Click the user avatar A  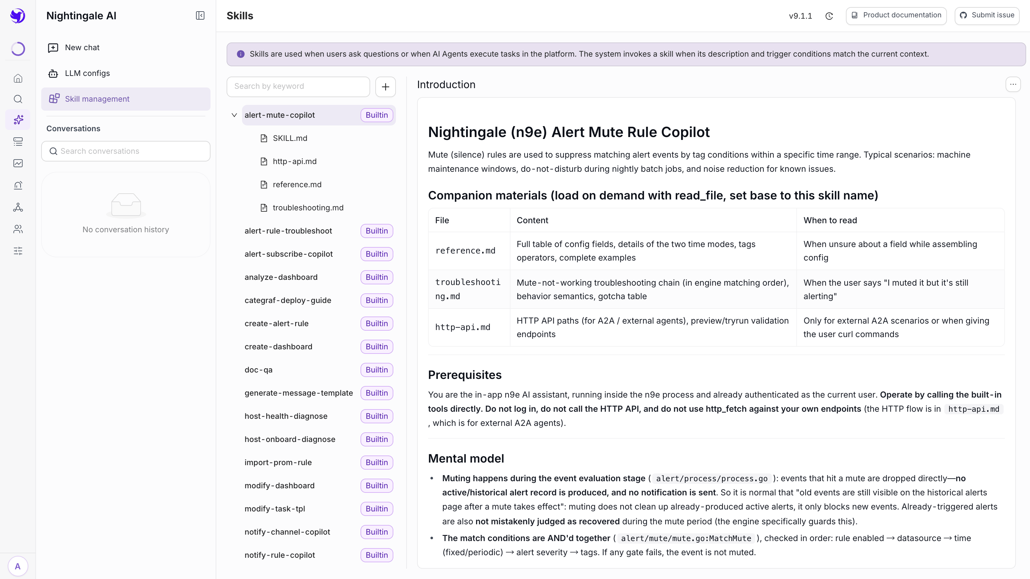[18, 566]
